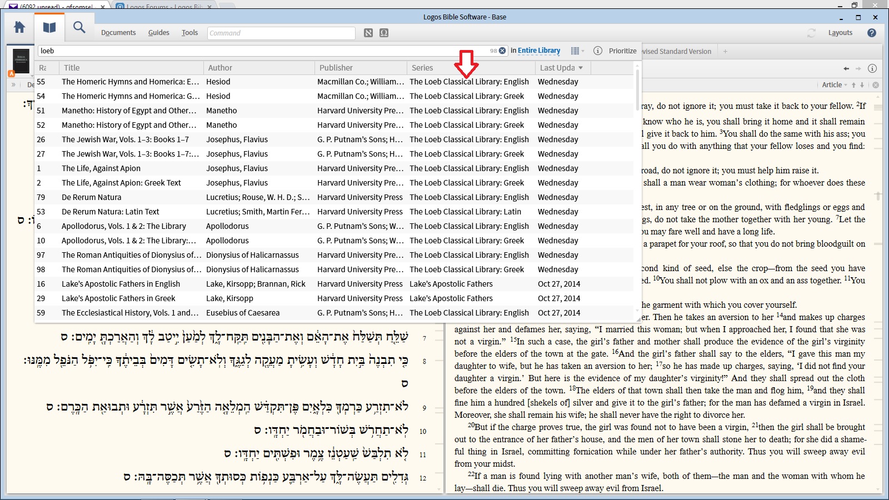
Task: Sort library by Title column
Action: tap(131, 68)
